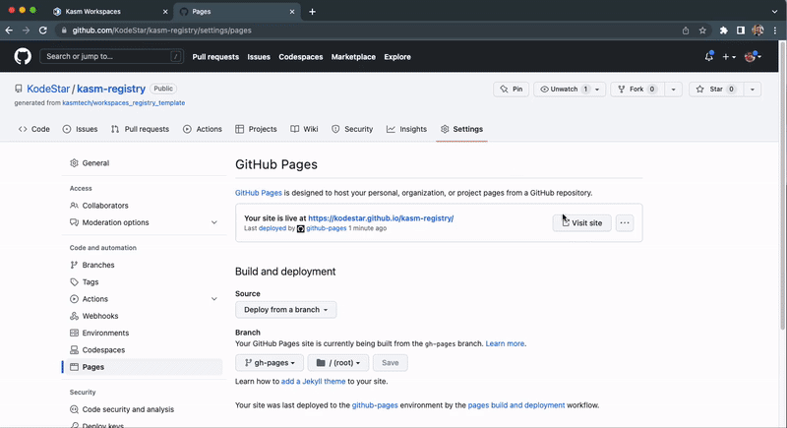Close the Kasm Workspaces tab
The width and height of the screenshot is (787, 428).
(x=165, y=11)
